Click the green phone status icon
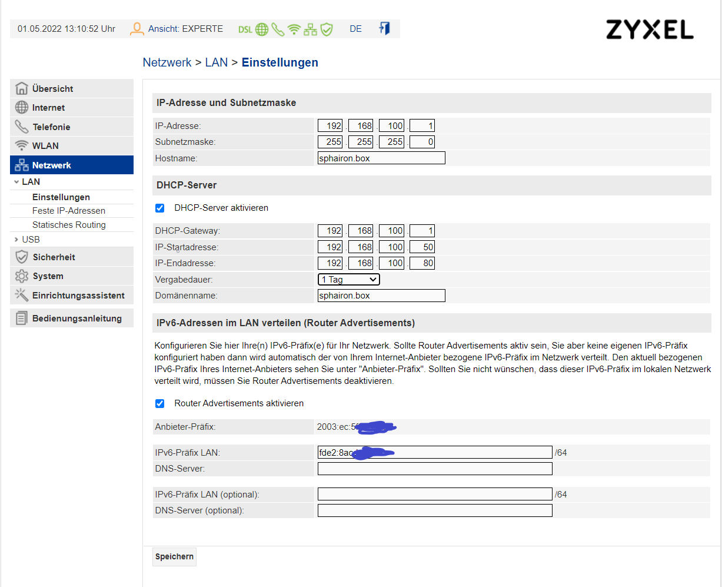This screenshot has height=587, width=722. pos(278,29)
